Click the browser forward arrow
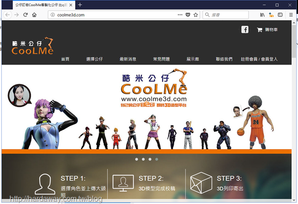 click(x=17, y=15)
